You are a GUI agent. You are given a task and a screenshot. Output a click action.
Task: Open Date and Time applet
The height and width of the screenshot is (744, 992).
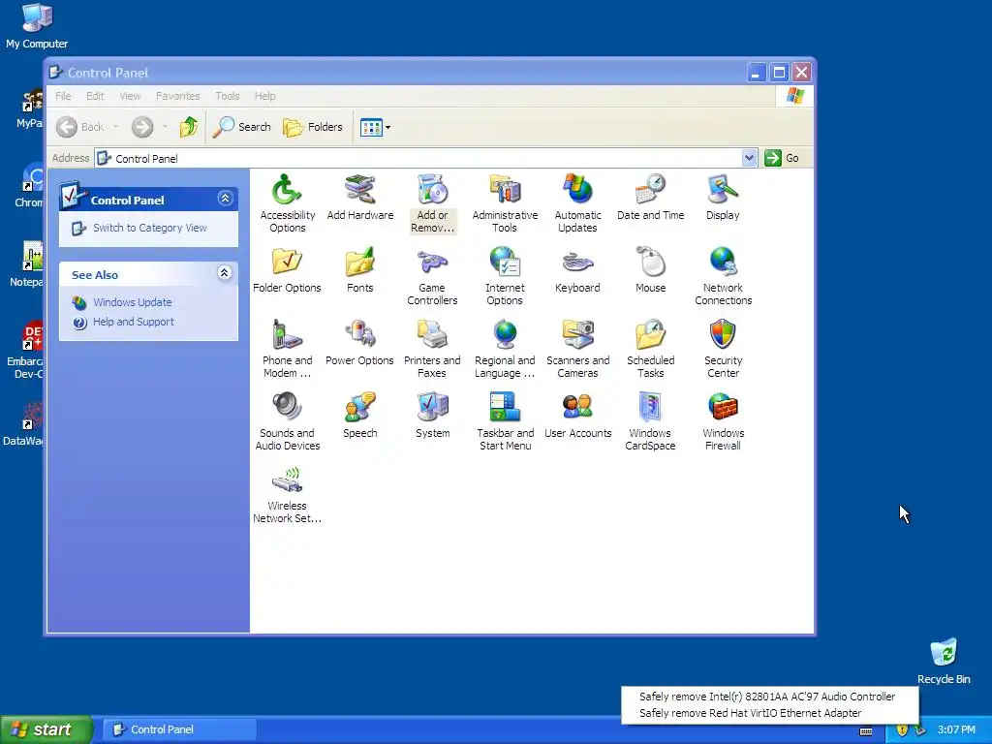[x=650, y=198]
